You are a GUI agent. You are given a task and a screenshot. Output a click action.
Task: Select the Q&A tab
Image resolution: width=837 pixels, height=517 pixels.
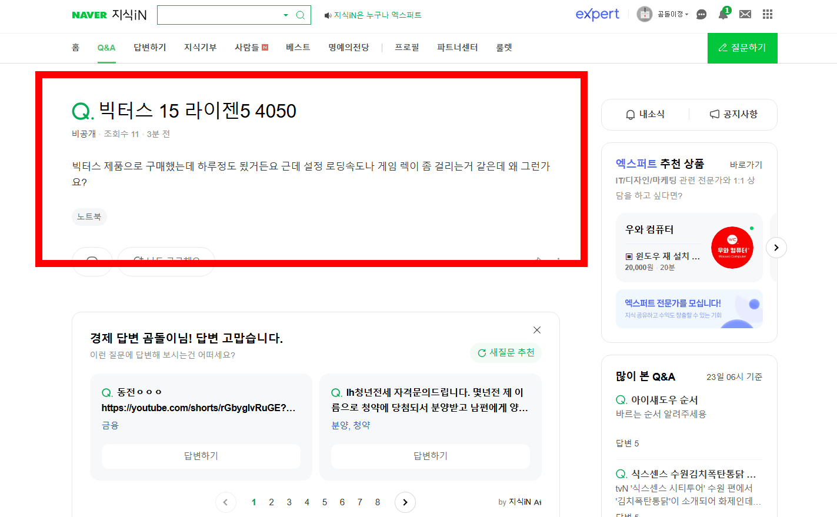pos(106,48)
